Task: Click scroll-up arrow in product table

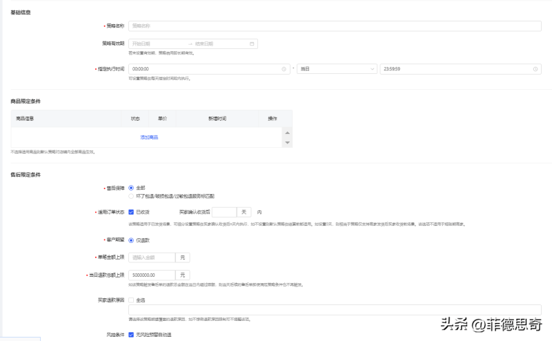Action: pyautogui.click(x=288, y=133)
